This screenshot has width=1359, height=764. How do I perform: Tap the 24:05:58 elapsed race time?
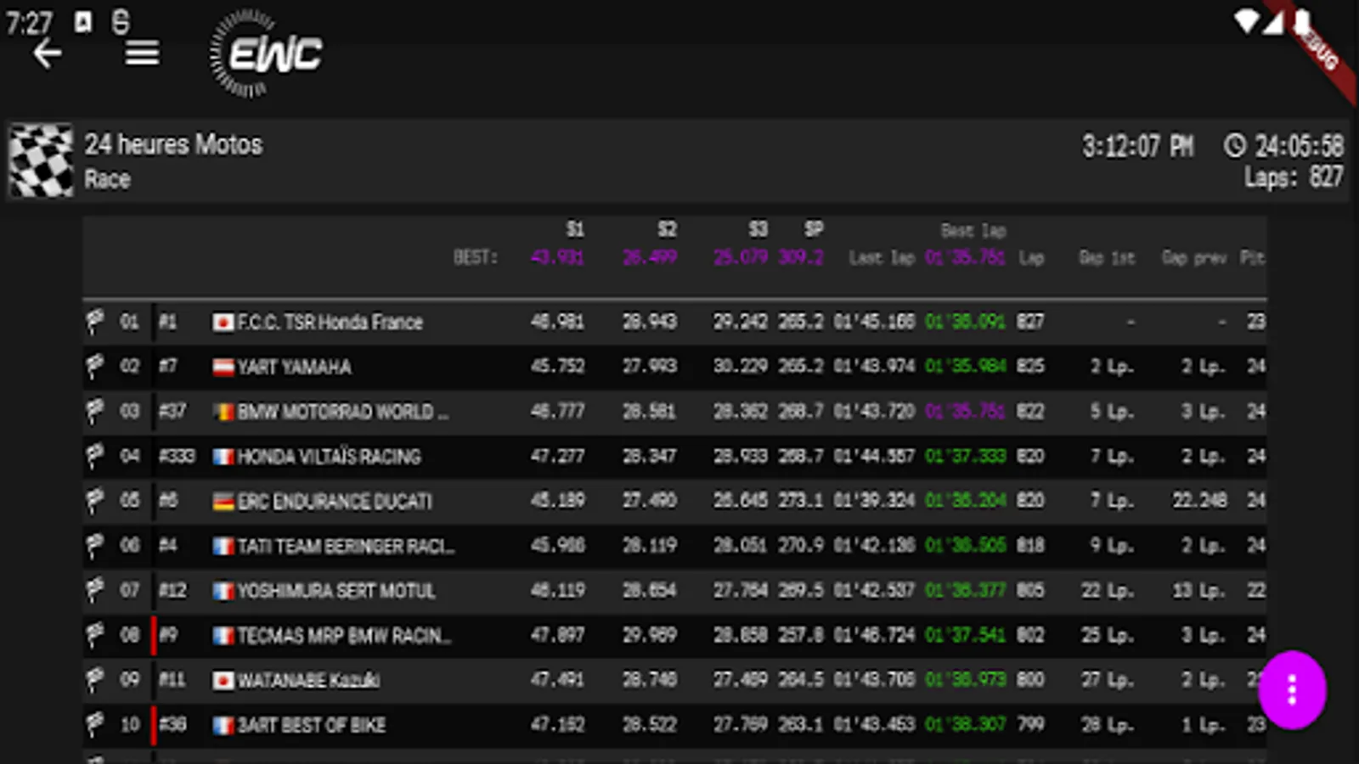click(x=1300, y=147)
